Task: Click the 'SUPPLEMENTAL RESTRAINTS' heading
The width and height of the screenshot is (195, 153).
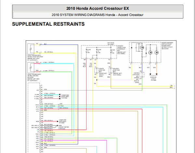Action: click(x=49, y=24)
